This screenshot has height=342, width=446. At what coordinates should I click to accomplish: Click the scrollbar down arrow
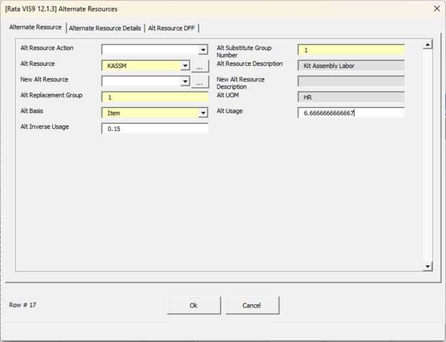tap(427, 266)
